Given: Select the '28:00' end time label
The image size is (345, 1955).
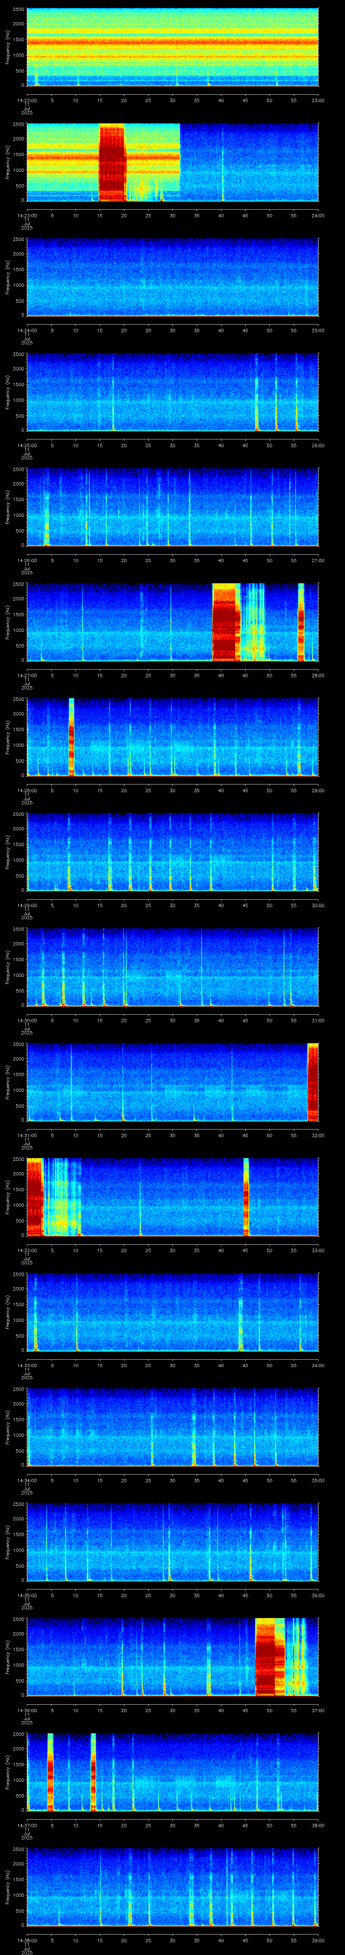Looking at the screenshot, I should click(318, 676).
